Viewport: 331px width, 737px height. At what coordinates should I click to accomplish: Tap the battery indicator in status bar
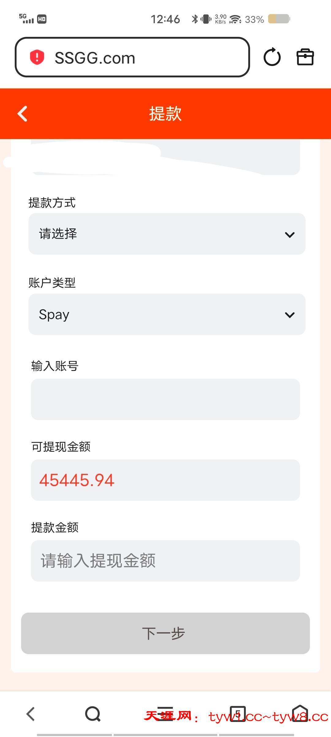(x=279, y=19)
